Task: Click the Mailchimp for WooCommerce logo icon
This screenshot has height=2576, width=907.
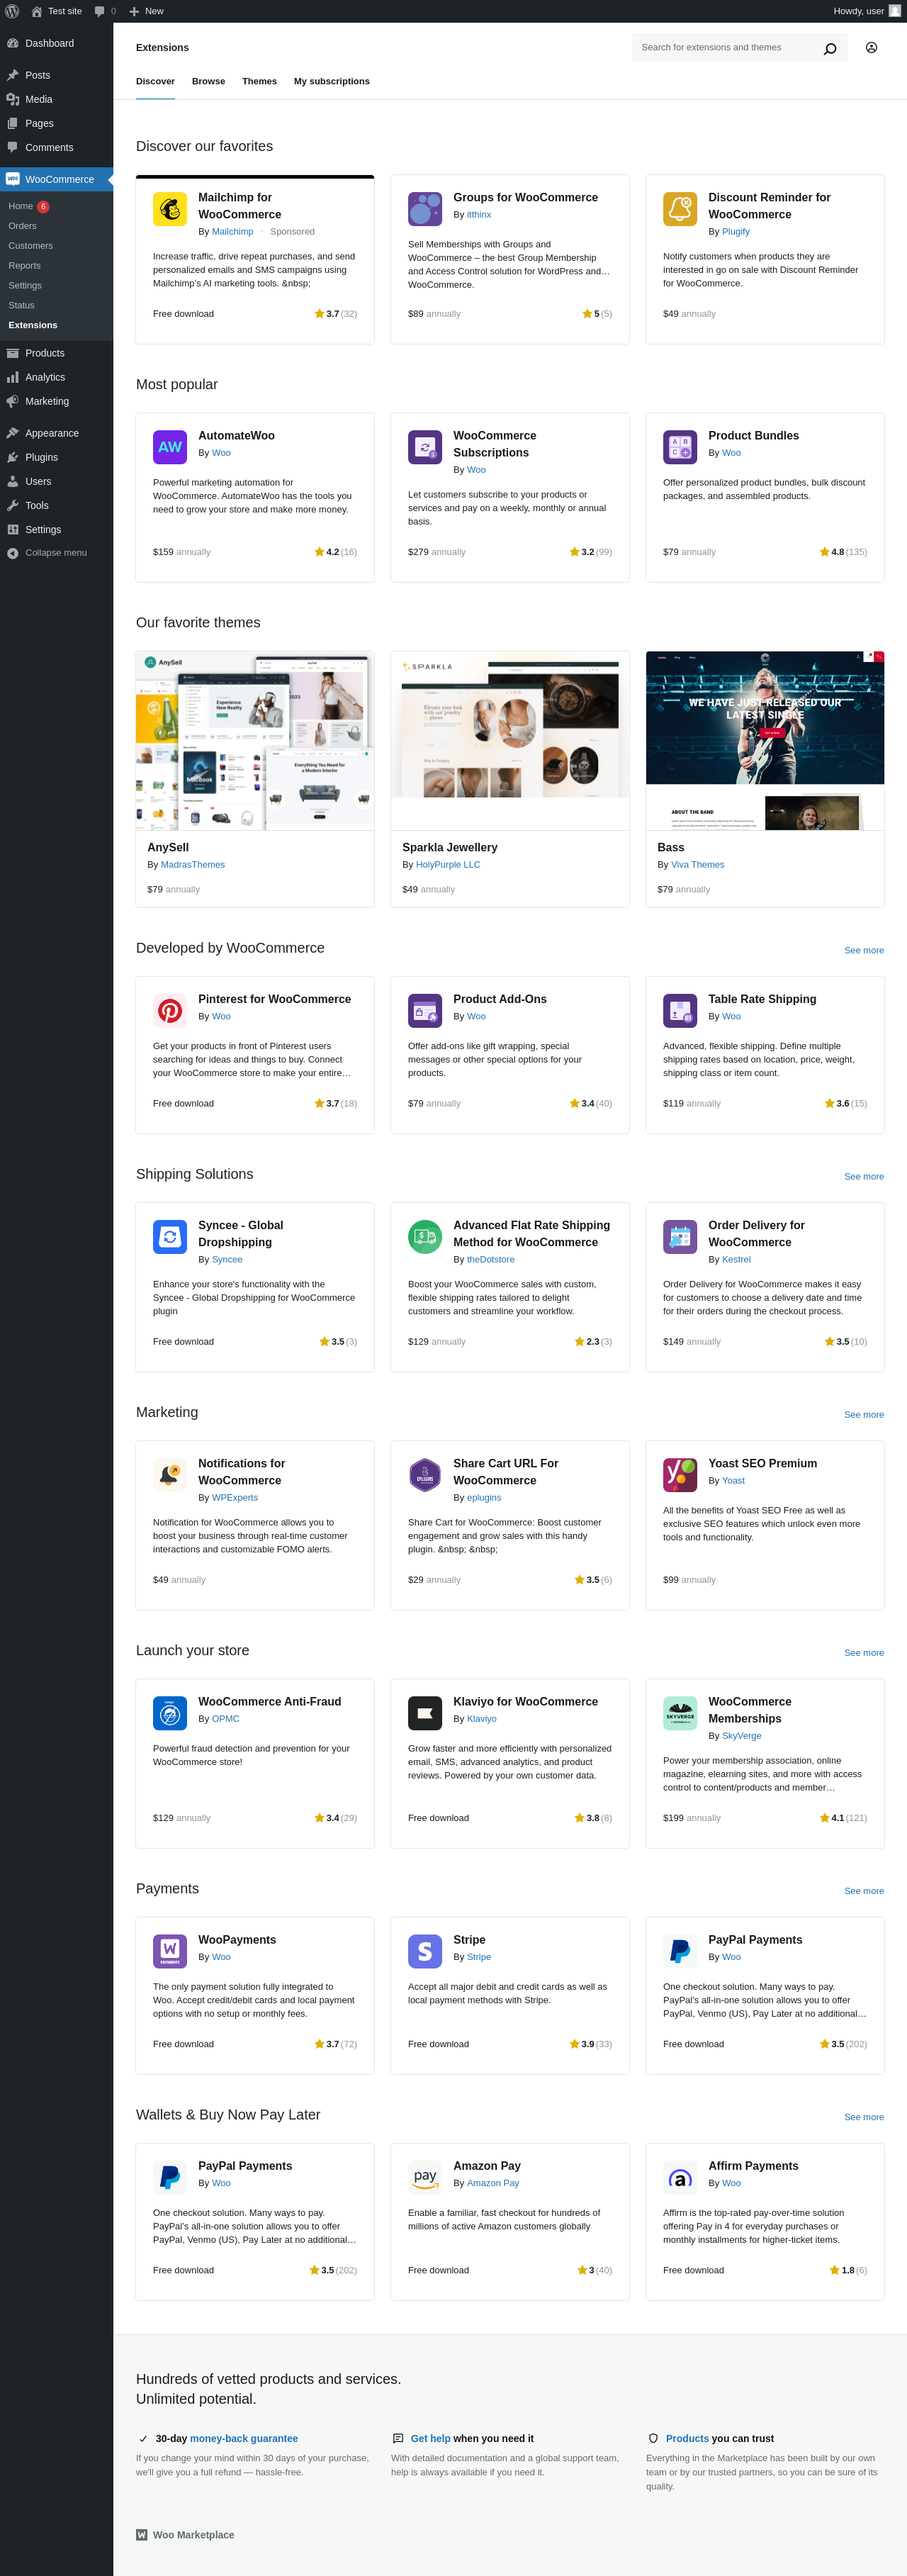Action: tap(170, 209)
